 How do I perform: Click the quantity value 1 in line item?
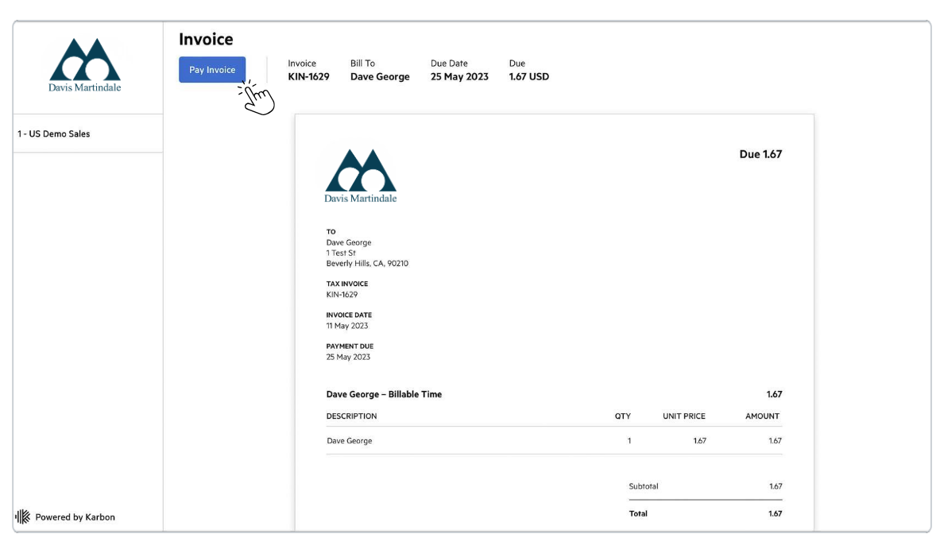[x=629, y=440]
